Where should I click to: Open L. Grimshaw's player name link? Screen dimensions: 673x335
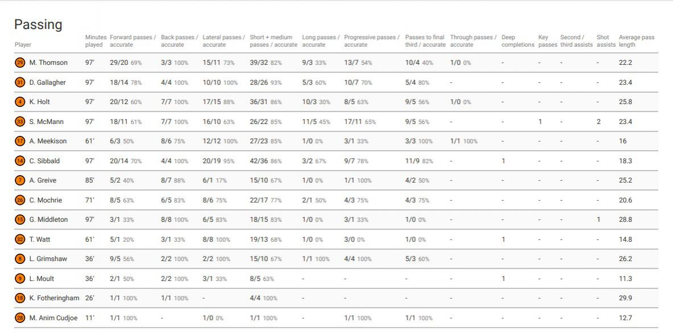point(48,259)
